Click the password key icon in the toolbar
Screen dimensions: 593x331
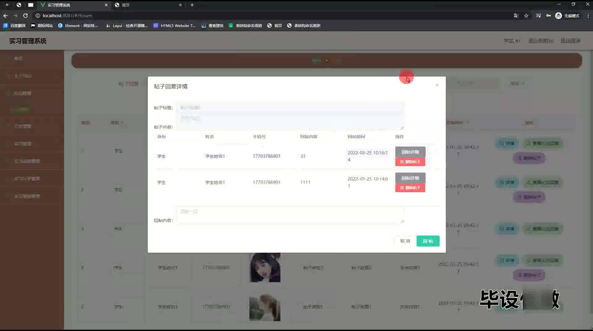[x=549, y=16]
